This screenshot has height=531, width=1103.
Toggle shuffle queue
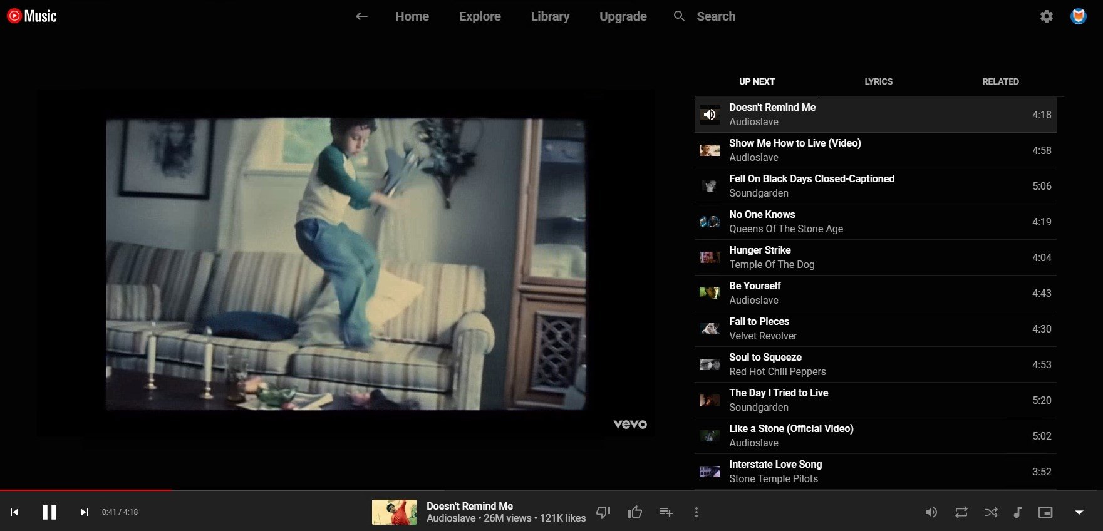pos(991,512)
